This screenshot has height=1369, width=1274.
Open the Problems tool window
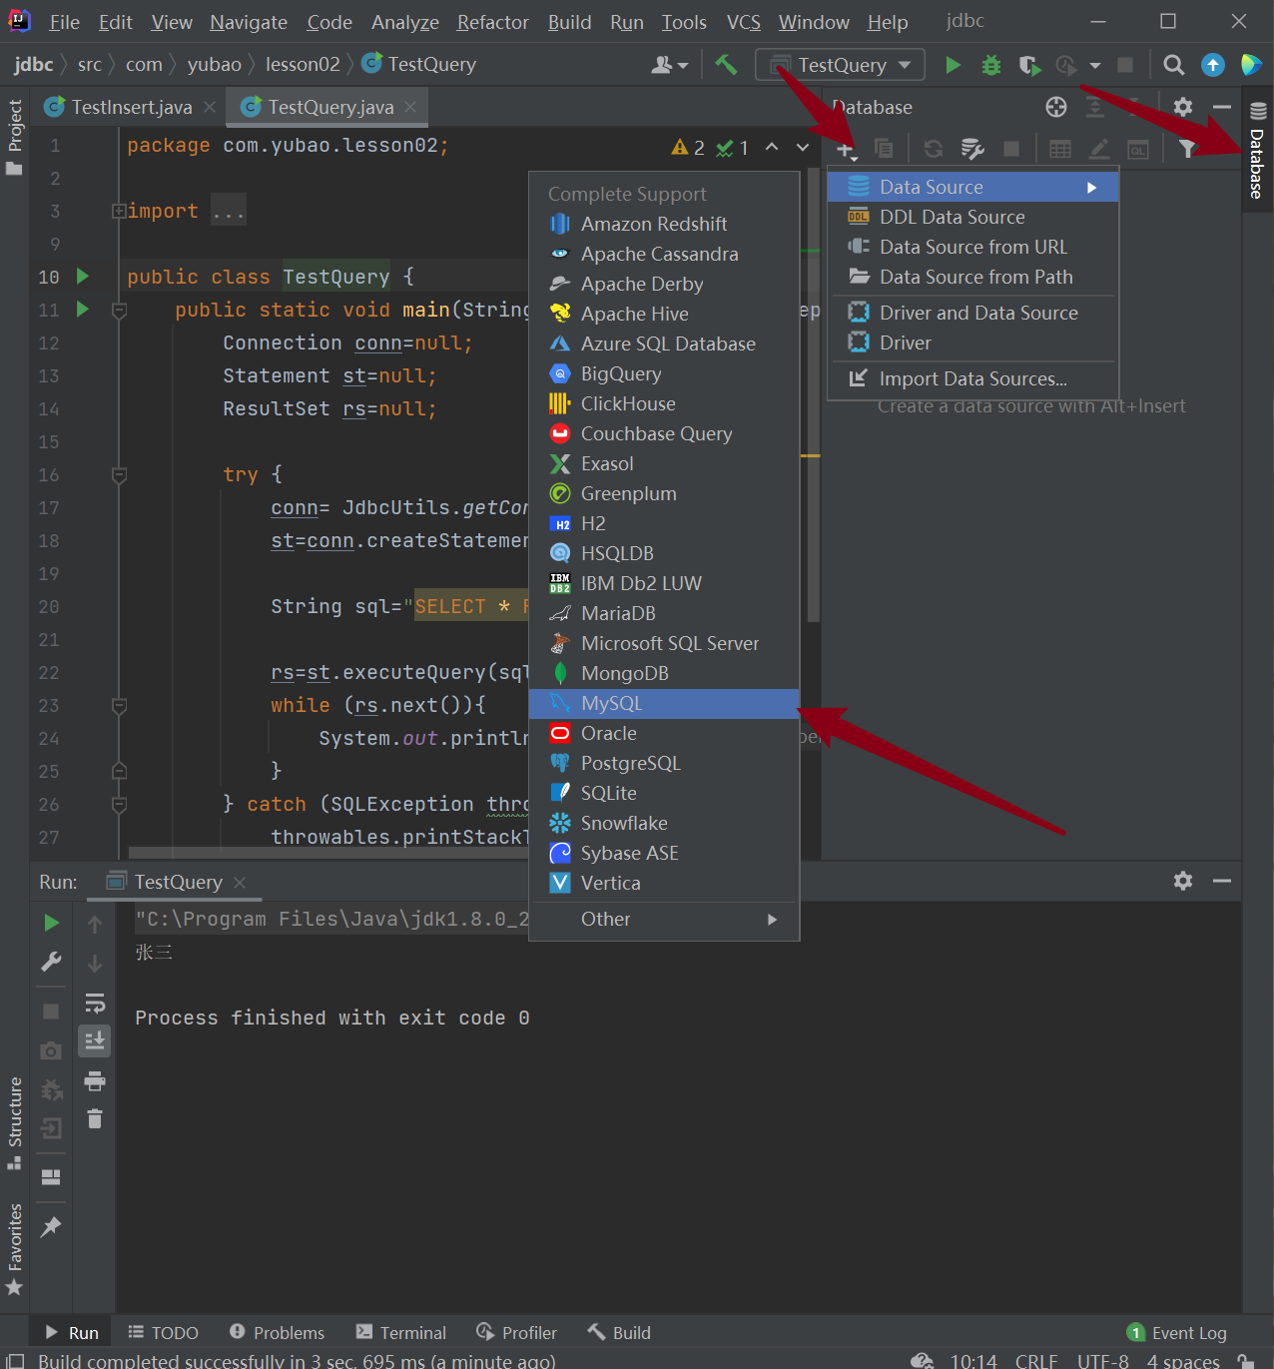click(277, 1333)
